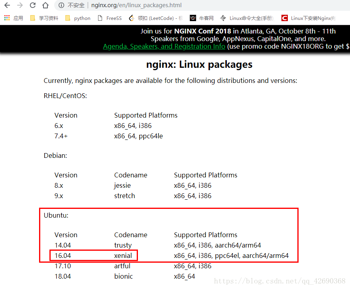Click the Debian '8.x' version cell
The height and width of the screenshot is (289, 350).
tap(59, 185)
